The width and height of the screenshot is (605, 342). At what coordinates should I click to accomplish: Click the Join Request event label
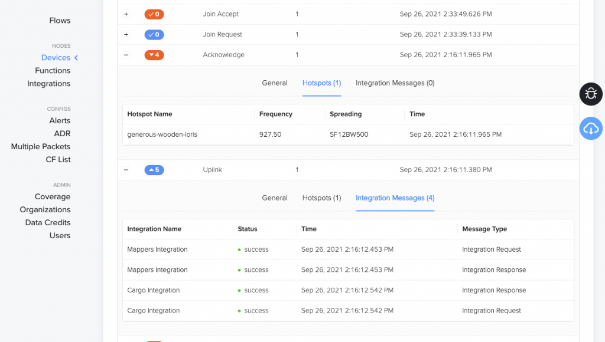pyautogui.click(x=223, y=35)
